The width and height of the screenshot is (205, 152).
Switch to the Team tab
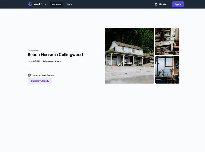[x=69, y=4]
